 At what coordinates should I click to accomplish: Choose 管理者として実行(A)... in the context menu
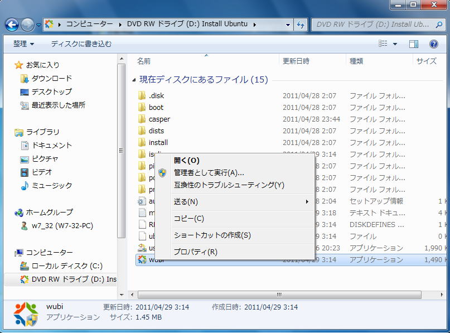point(234,173)
